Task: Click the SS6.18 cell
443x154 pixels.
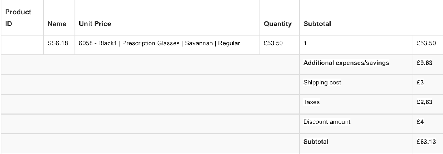Action: (58, 43)
